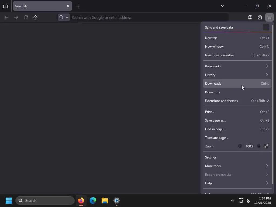276x207 pixels.
Task: Open Extensions and themes
Action: (x=237, y=101)
